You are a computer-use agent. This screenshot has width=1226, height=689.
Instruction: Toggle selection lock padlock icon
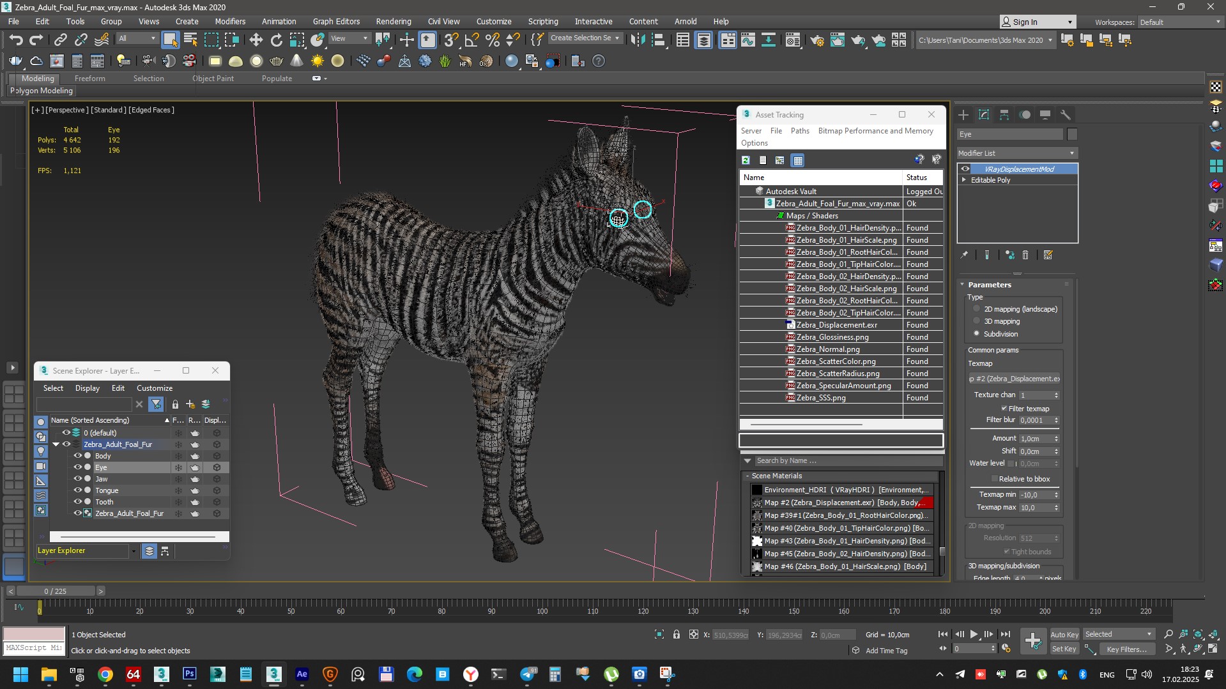pos(676,634)
